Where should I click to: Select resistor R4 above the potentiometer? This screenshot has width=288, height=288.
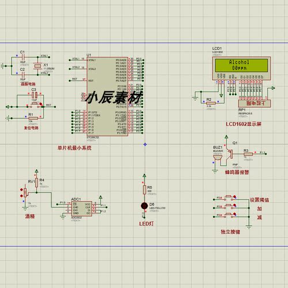click(x=36, y=183)
